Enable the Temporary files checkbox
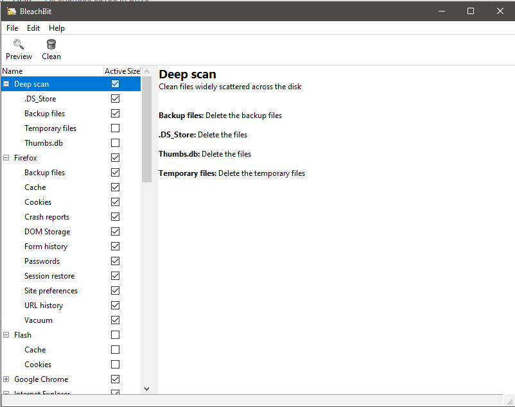The image size is (515, 407). coord(116,128)
